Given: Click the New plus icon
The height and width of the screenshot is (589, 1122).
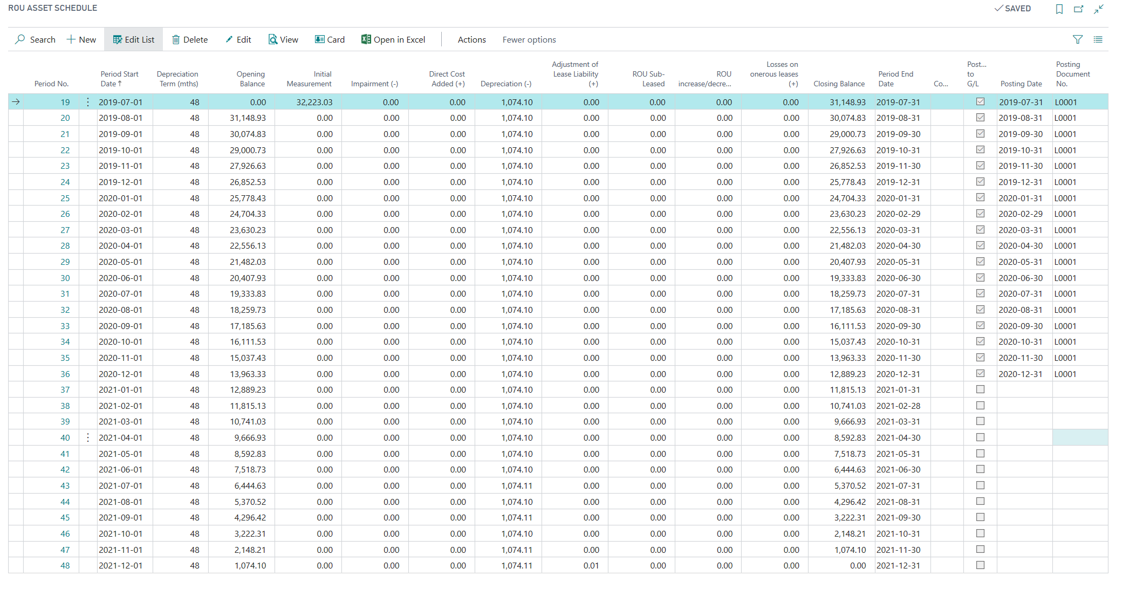Looking at the screenshot, I should tap(71, 39).
